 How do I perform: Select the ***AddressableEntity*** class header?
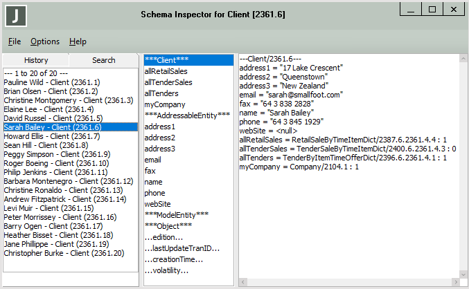(x=187, y=115)
